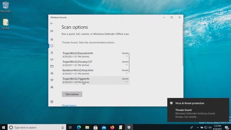231x130 pixels.
Task: Select Virus & threat protection shield icon
Action: pos(52,46)
